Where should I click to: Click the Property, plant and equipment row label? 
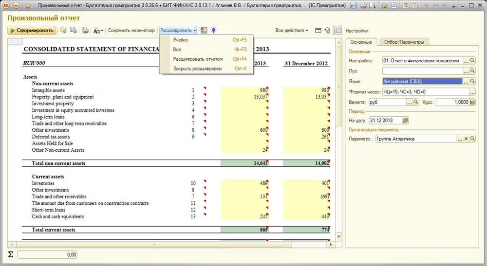pos(63,97)
